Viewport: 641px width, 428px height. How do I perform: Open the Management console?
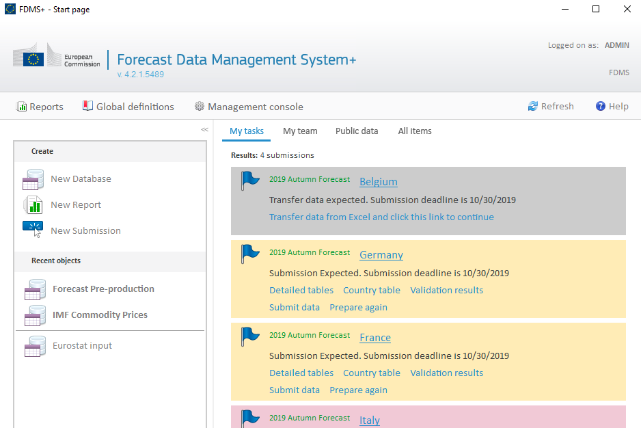pyautogui.click(x=249, y=107)
